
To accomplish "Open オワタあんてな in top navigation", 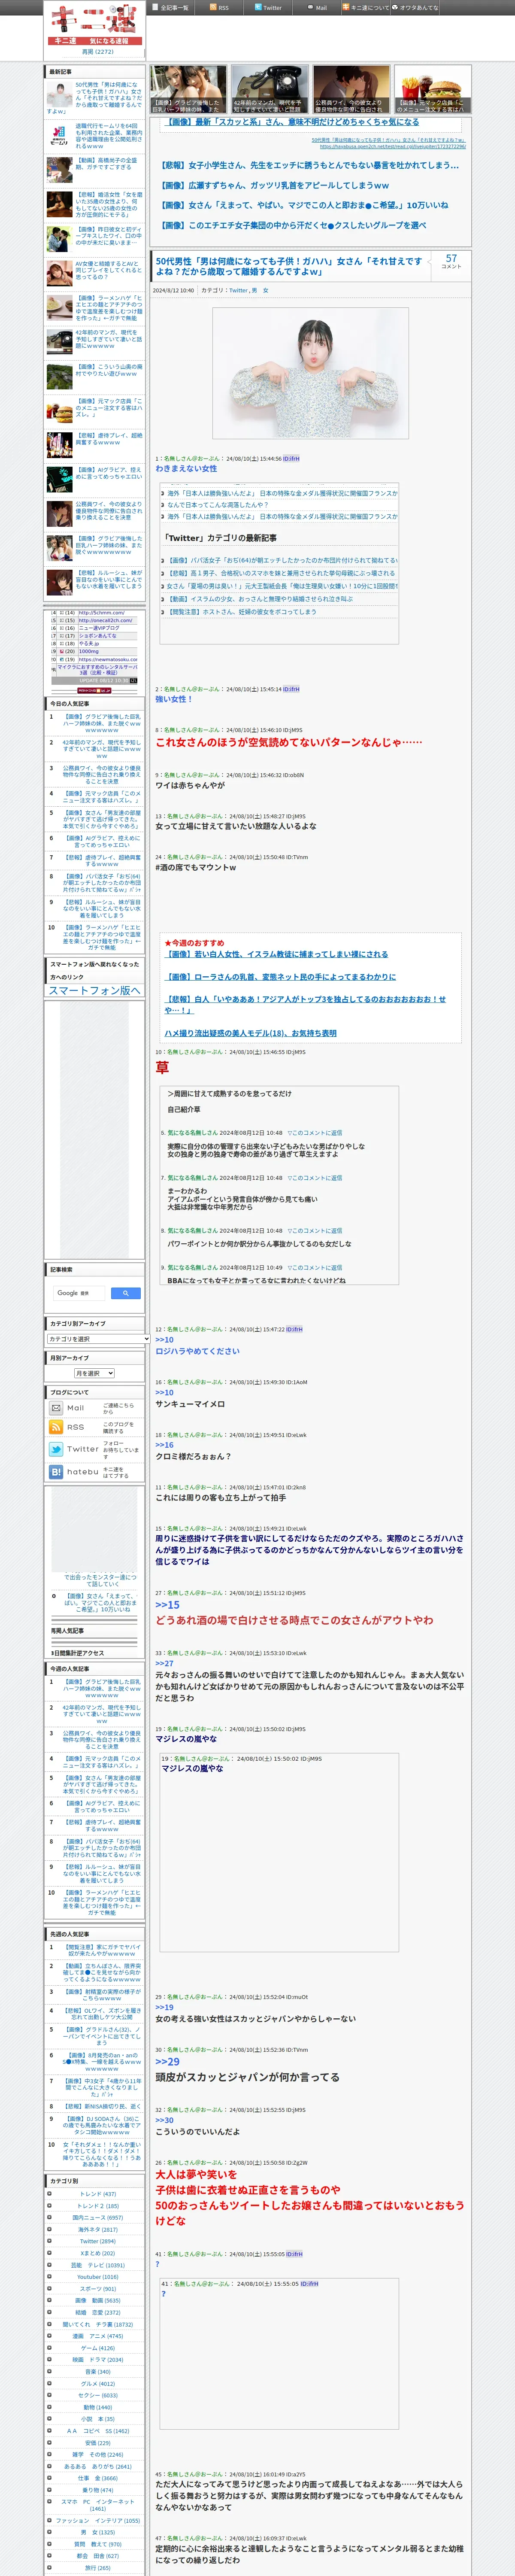I will pos(415,7).
